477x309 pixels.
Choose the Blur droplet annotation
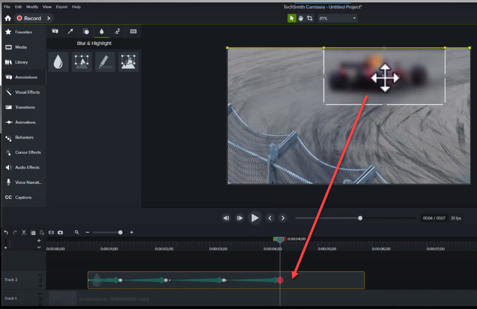[58, 62]
